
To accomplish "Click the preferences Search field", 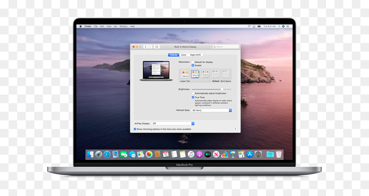I will click(x=226, y=47).
